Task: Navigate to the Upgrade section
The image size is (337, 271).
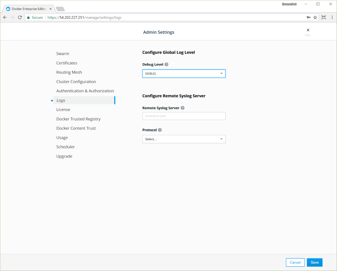Action: point(64,156)
